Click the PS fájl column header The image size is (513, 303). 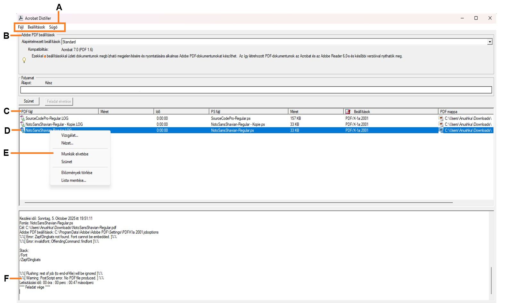coord(248,112)
